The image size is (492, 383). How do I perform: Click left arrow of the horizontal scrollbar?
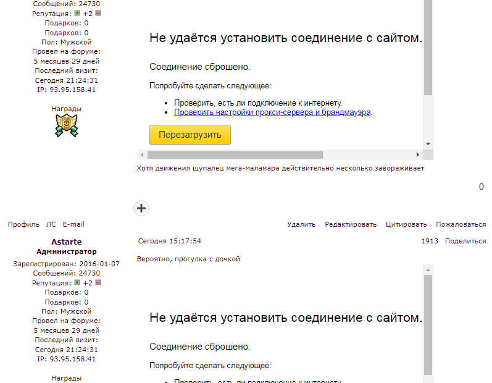click(142, 154)
